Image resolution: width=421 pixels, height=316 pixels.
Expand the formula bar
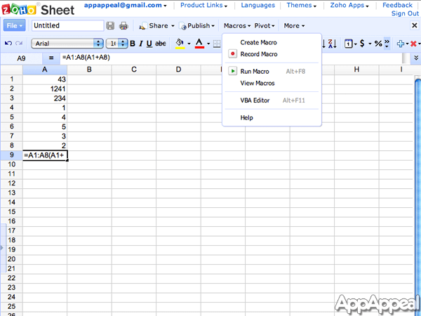click(416, 58)
